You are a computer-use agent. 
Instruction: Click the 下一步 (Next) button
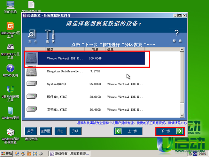(169, 131)
